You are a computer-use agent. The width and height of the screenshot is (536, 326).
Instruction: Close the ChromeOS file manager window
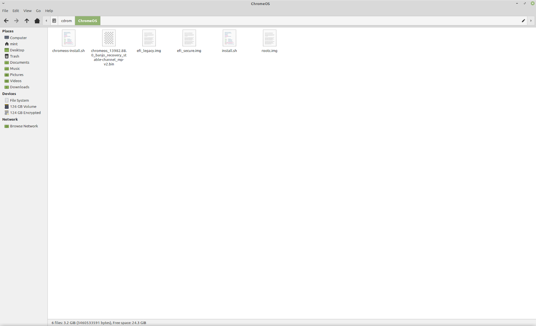click(532, 3)
